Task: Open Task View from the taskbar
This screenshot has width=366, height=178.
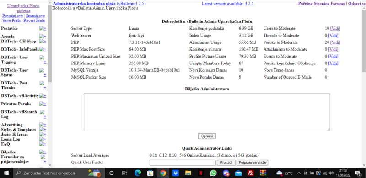Action: click(124, 173)
